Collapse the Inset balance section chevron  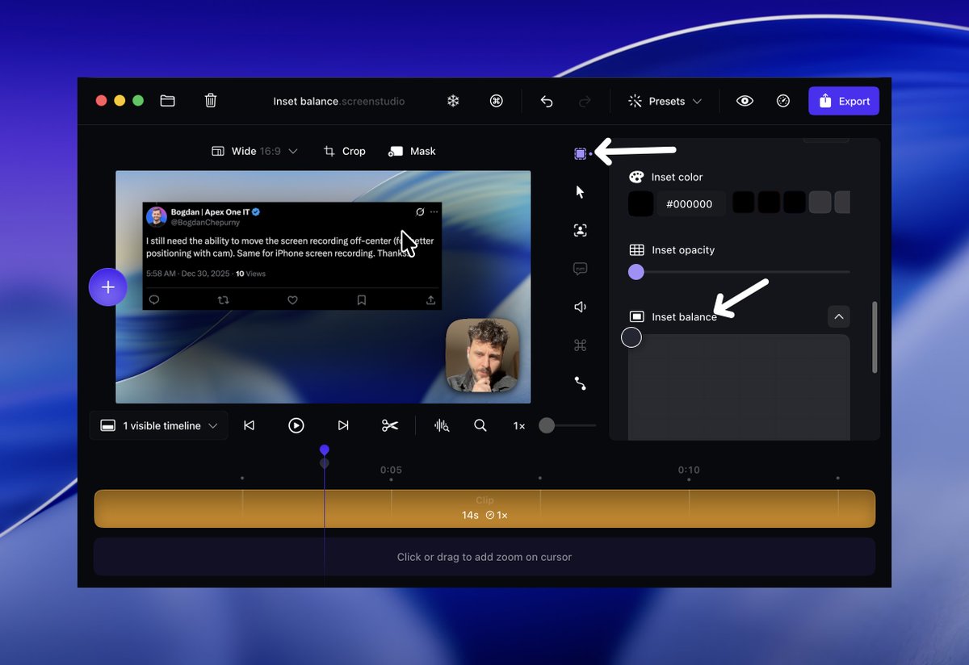point(839,316)
